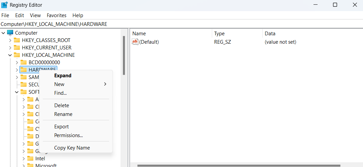Screen dimensions: 363x167
Task: Select the Intel key label
Action: tap(40, 159)
